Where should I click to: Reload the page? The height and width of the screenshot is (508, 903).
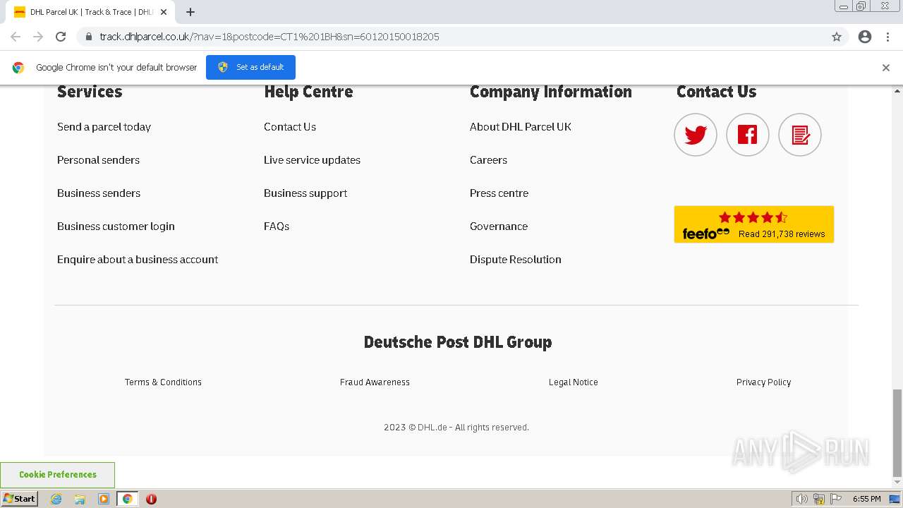tap(61, 37)
